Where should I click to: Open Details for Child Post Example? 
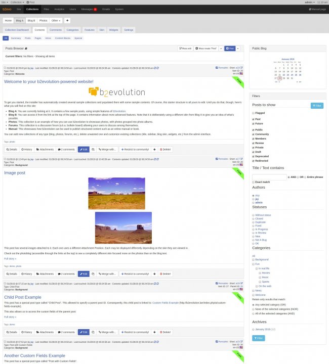point(12,332)
